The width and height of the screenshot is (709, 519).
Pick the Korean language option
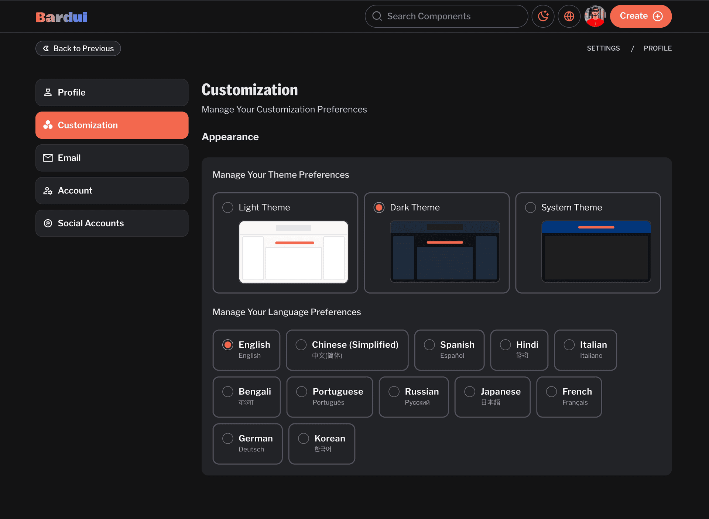click(304, 439)
